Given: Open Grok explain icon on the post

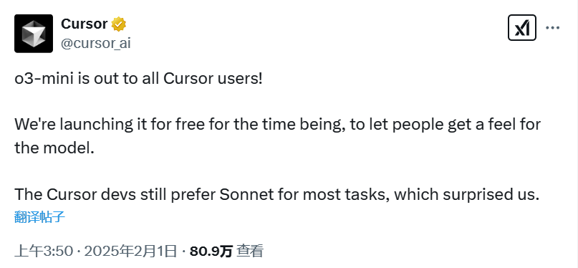Looking at the screenshot, I should point(521,28).
